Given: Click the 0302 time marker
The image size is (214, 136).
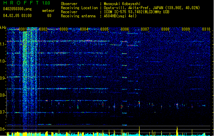Looking at the screenshot, I should (43, 29).
